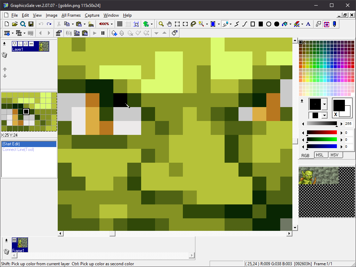Image resolution: width=356 pixels, height=267 pixels.
Task: Toggle Layer1 visibility face icon
Action: [15, 44]
